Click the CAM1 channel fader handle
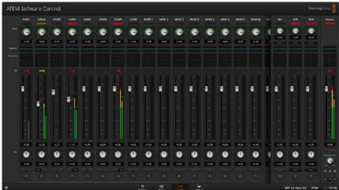339x190 pixels. coord(23,89)
